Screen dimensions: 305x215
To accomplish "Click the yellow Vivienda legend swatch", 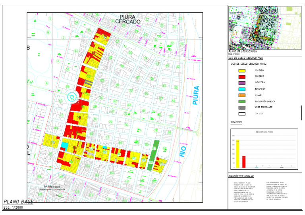I will click(242, 71).
